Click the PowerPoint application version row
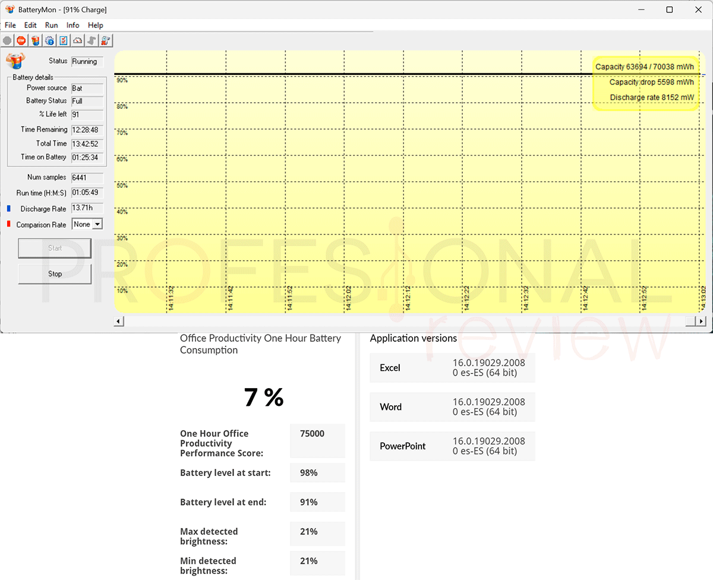This screenshot has width=713, height=580. 452,446
